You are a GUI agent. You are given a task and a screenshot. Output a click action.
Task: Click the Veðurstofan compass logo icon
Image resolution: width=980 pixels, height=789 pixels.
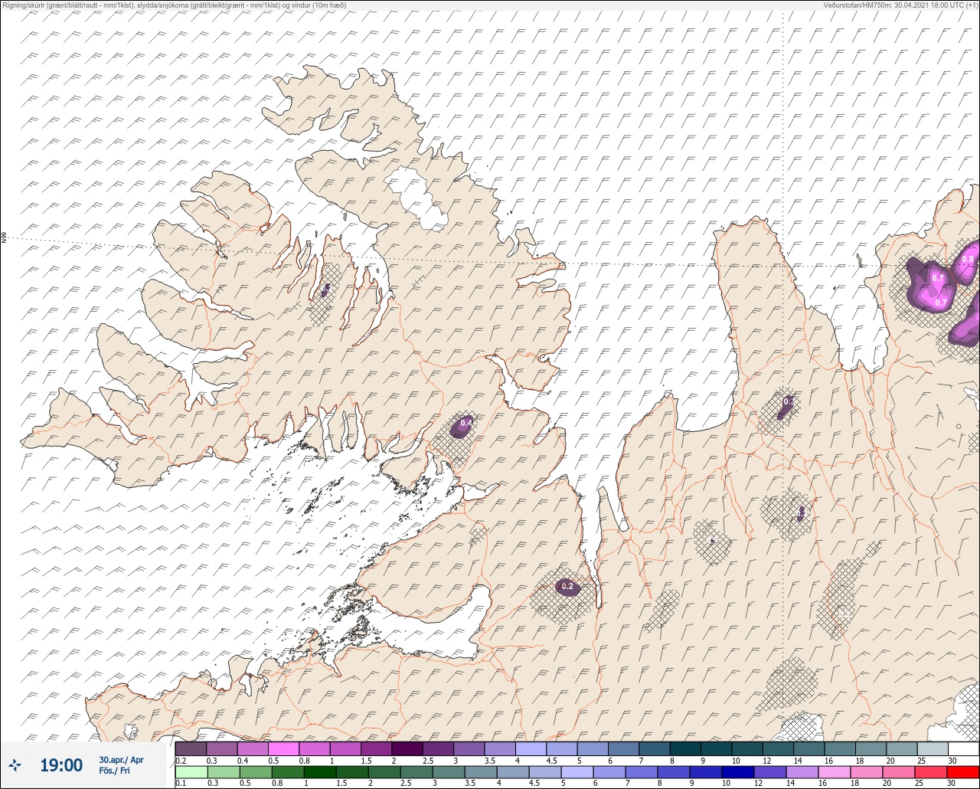click(x=15, y=764)
